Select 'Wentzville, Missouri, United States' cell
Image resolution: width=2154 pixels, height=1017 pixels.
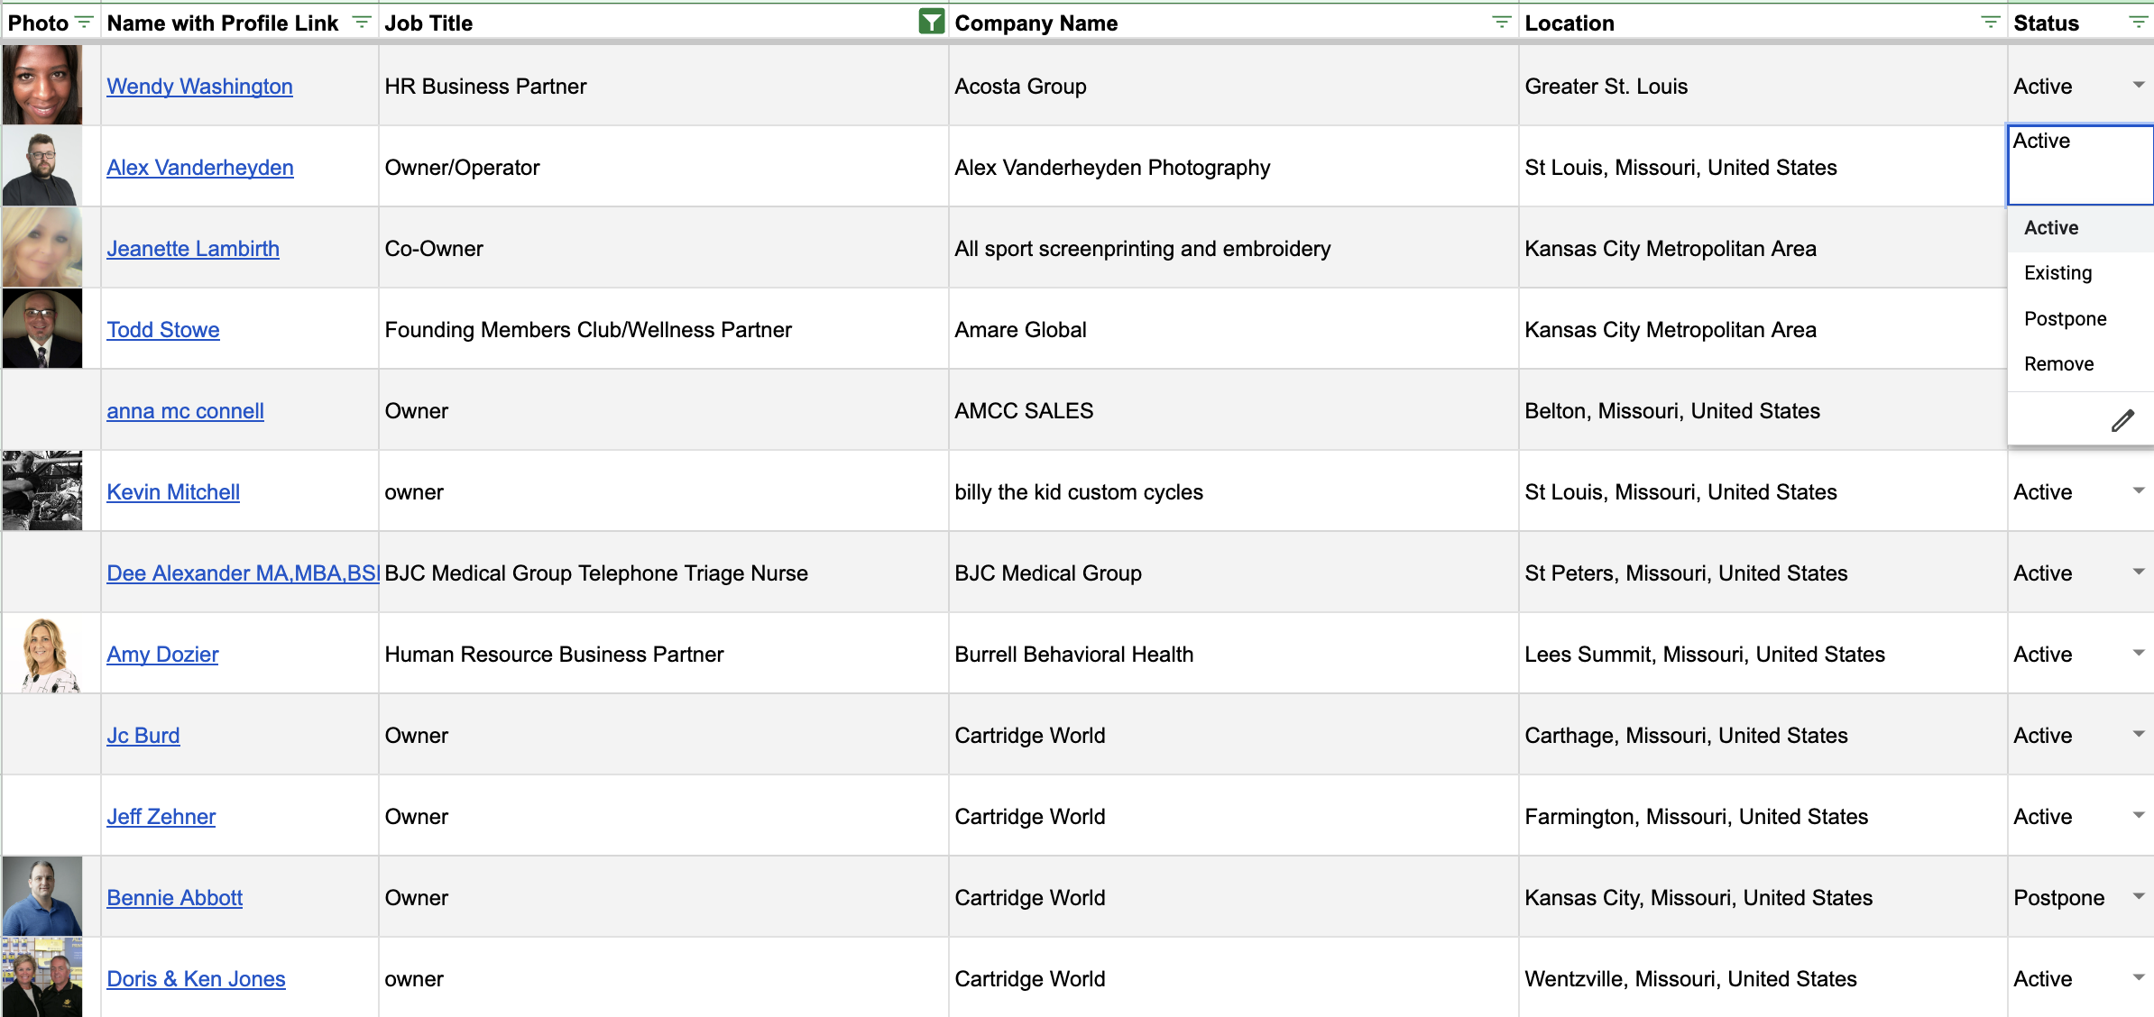pyautogui.click(x=1763, y=978)
